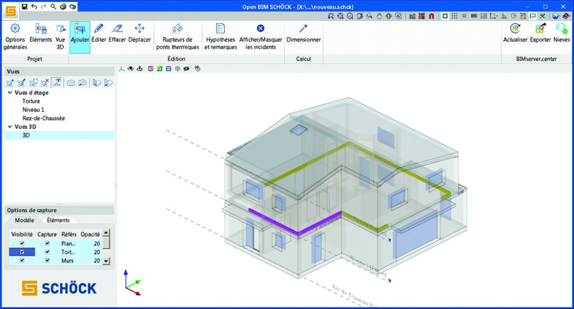
Task: Click the orbit icon in the 3D view toolbar
Action: (140, 69)
